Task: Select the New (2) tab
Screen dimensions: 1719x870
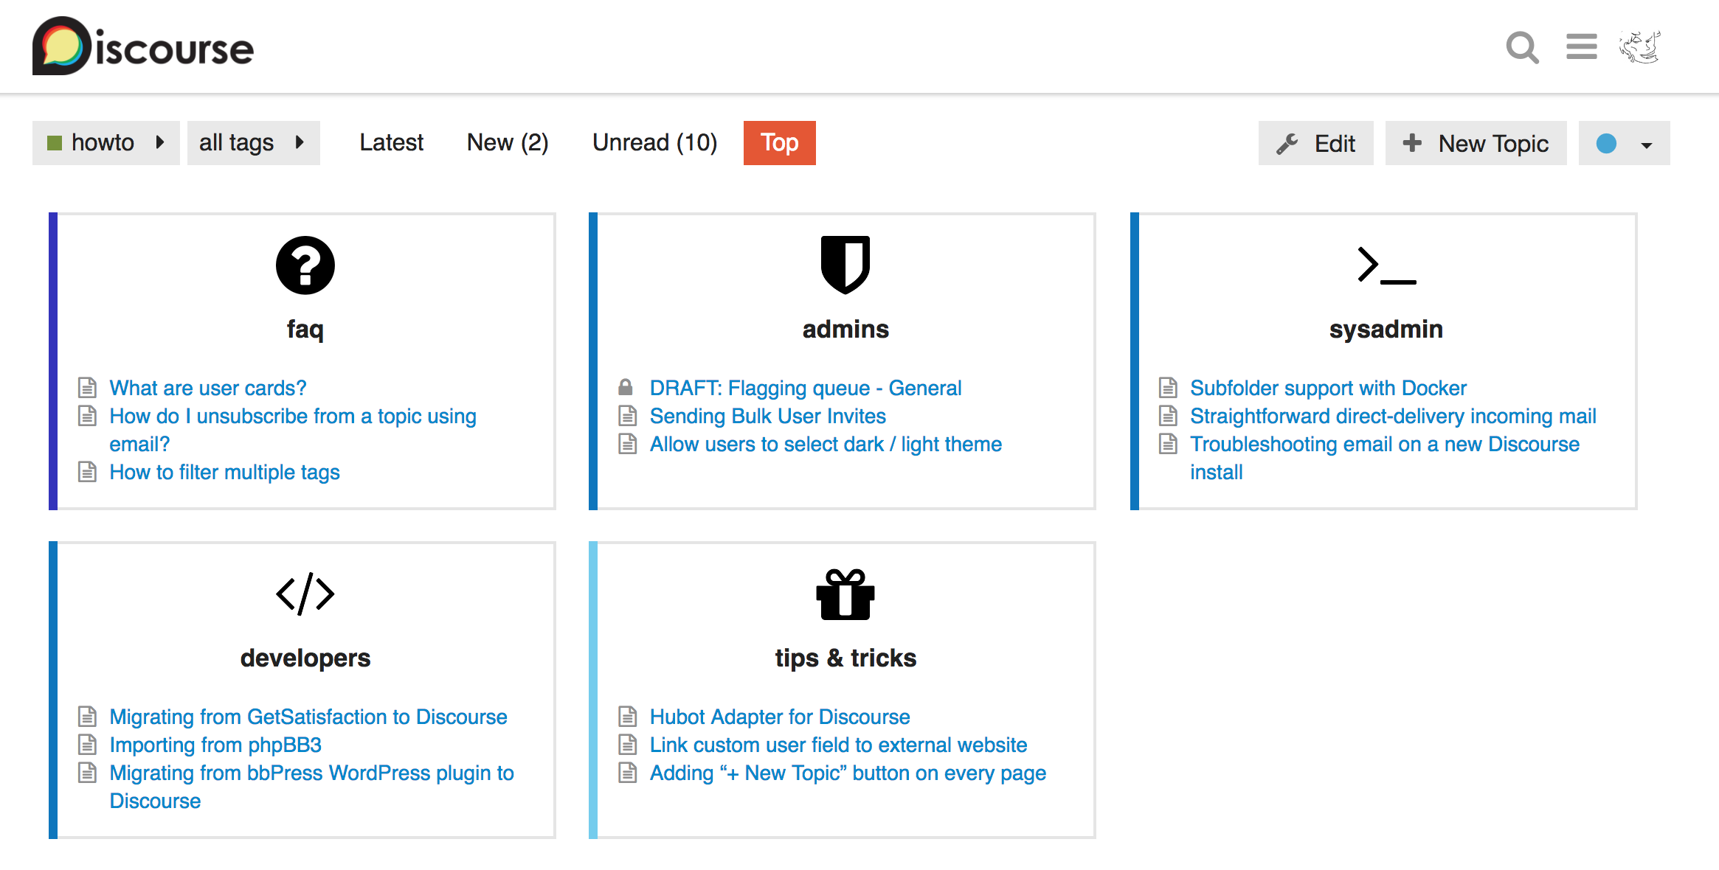Action: point(508,143)
